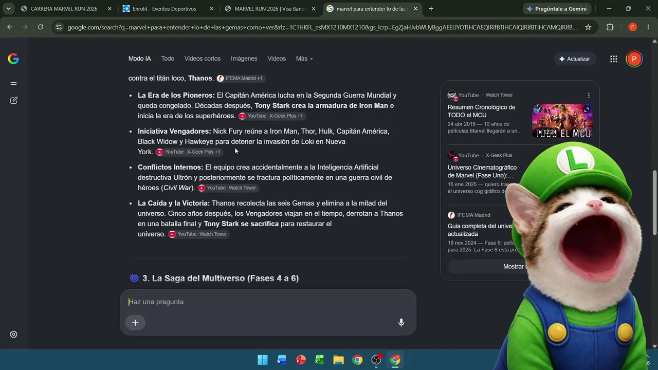
Task: Open the IFEMA Madrid Guia completa result
Action: pyautogui.click(x=480, y=230)
